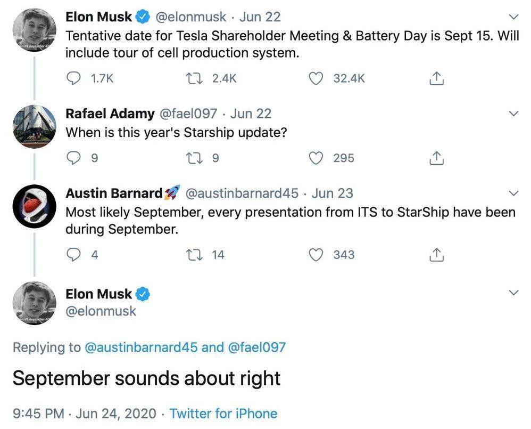This screenshot has height=429, width=531.
Task: Like Austin Barnard's tweet with 343 likes
Action: pyautogui.click(x=317, y=255)
